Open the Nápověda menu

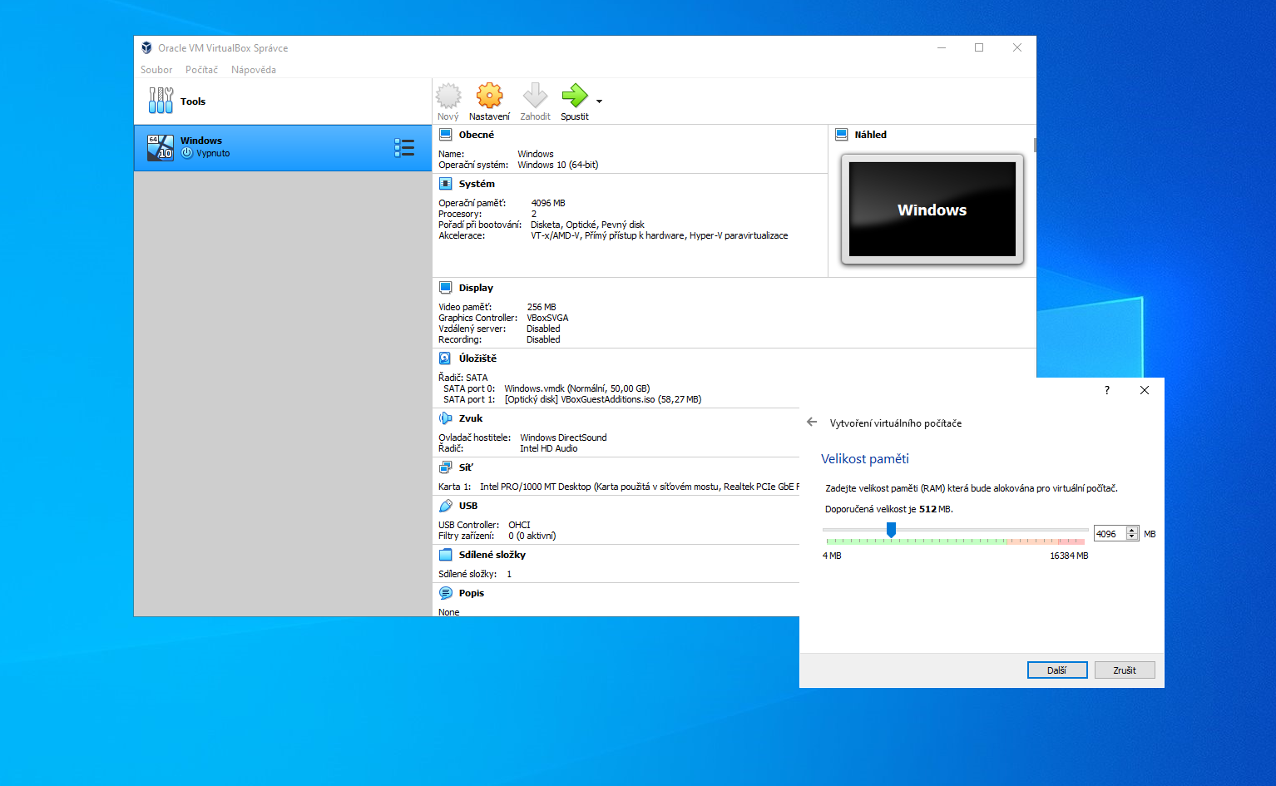(x=254, y=70)
